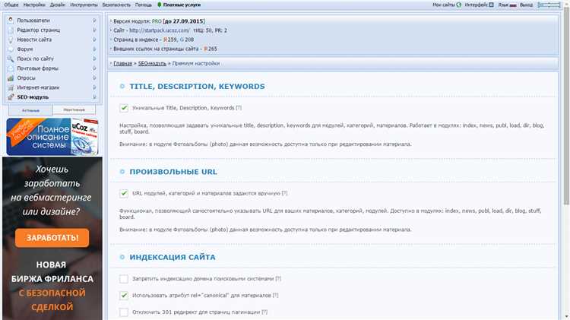Screen dimensions: 570x320
Task: Click bullet icon beside ПРОИЗВОЛЬНЫЕ URL heading
Action: click(122, 172)
